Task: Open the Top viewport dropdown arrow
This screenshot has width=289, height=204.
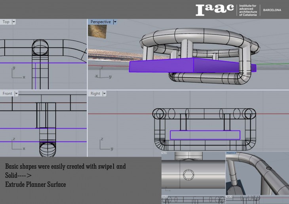Action: pos(14,22)
